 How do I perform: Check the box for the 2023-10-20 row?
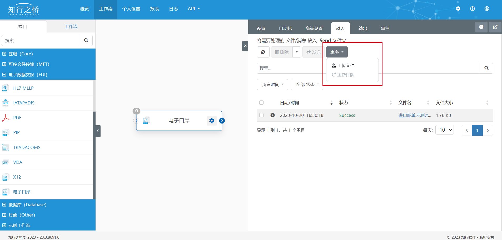coord(261,115)
